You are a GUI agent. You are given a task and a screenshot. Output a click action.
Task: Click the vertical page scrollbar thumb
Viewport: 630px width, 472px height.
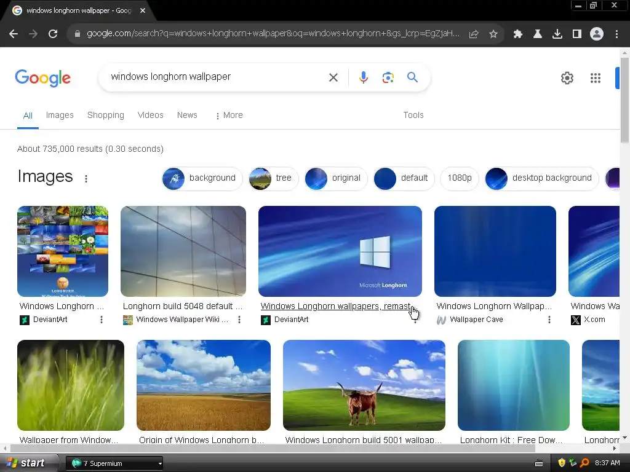pos(624,100)
